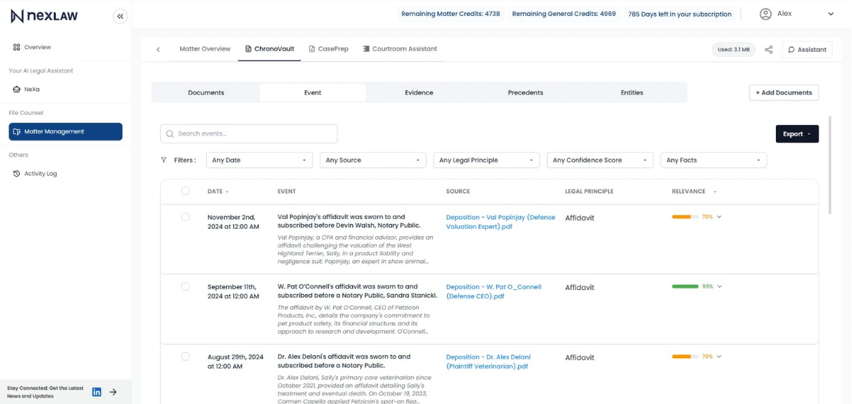Click Alex's user avatar icon
The height and width of the screenshot is (404, 852).
(x=766, y=14)
